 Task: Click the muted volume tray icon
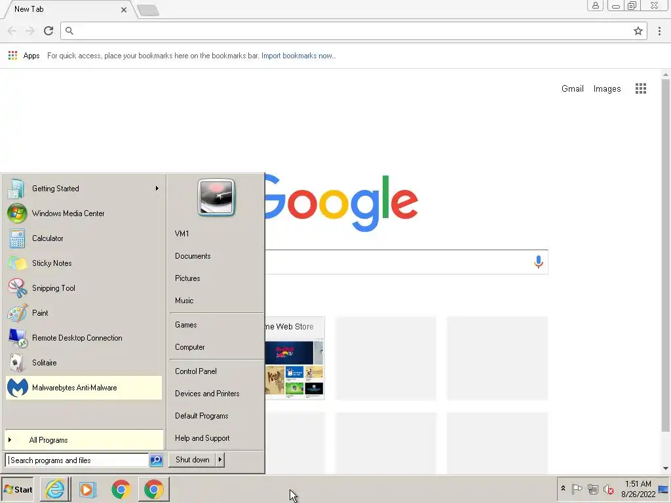pyautogui.click(x=608, y=489)
